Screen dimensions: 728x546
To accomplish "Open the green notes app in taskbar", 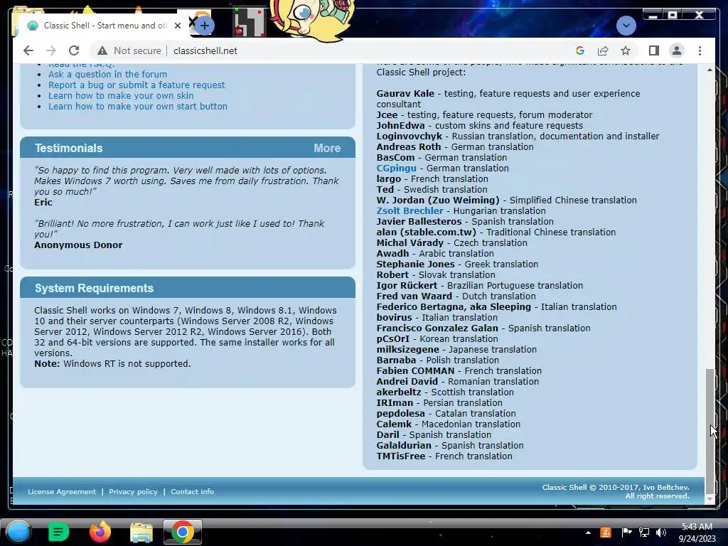I will coord(58,532).
